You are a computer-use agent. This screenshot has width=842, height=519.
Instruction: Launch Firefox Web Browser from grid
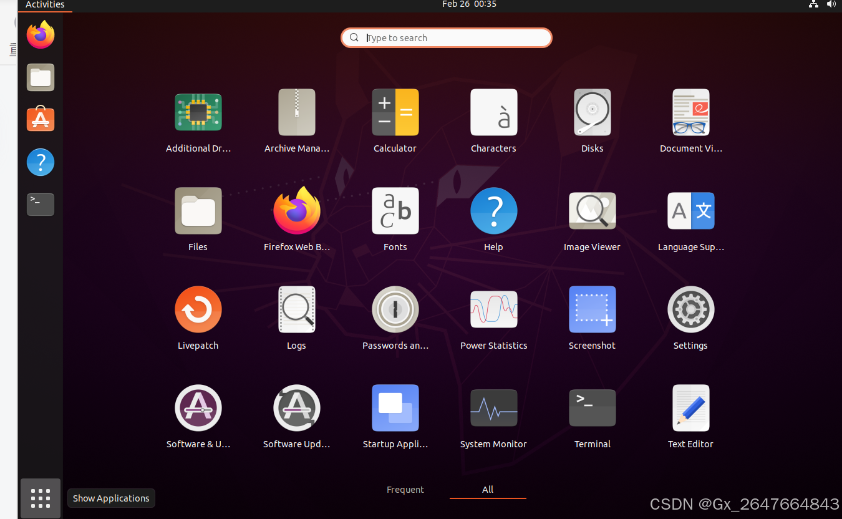click(297, 211)
